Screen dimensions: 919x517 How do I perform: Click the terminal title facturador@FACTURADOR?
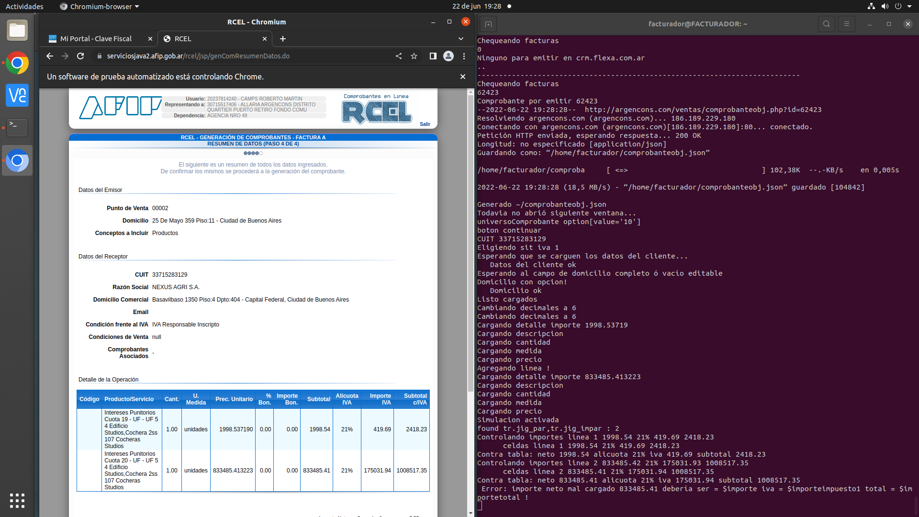point(698,24)
